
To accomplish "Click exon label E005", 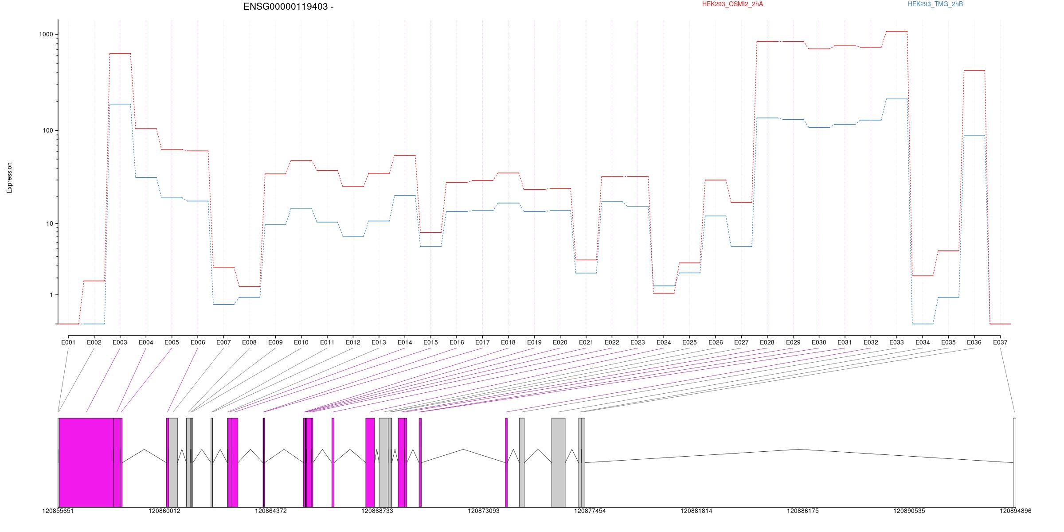I will tap(172, 342).
